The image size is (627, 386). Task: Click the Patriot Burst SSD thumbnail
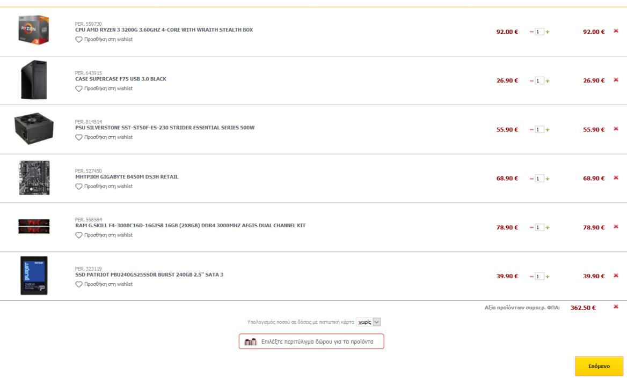(34, 276)
